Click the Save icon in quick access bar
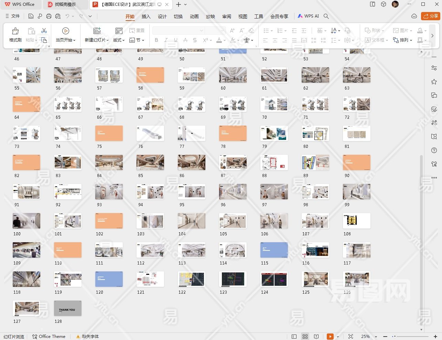This screenshot has width=442, height=340. coord(31,16)
